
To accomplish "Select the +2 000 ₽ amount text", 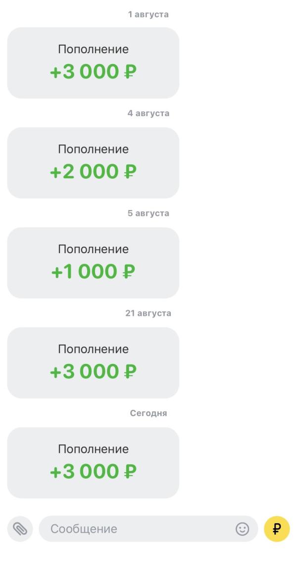I will 93,171.
